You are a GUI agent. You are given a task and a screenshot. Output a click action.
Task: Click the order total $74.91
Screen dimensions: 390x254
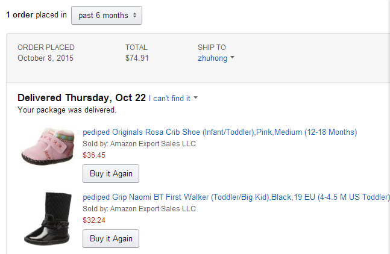point(137,58)
